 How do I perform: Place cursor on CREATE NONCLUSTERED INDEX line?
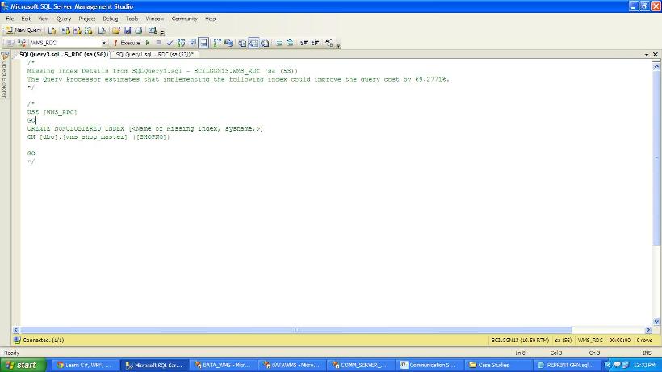point(145,128)
